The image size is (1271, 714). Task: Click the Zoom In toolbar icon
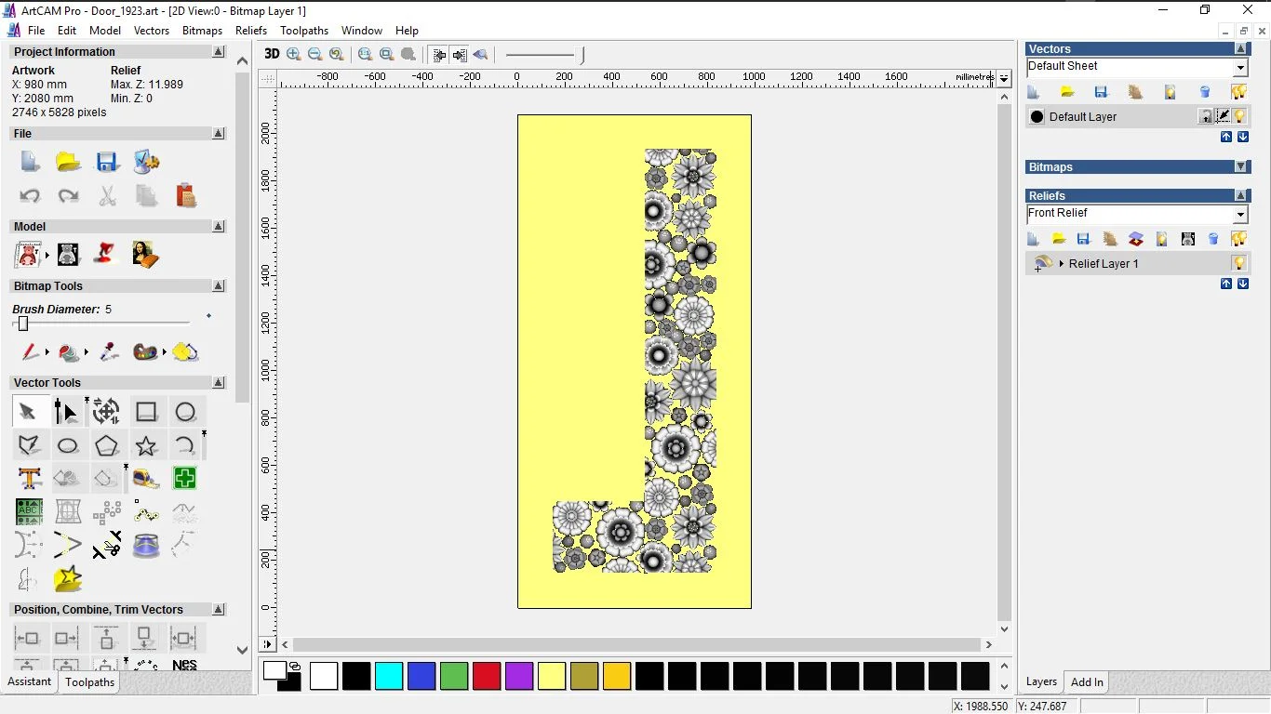coord(294,55)
